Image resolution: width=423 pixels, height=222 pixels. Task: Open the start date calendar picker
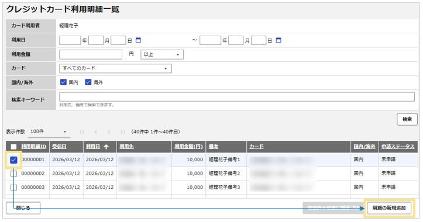(138, 40)
